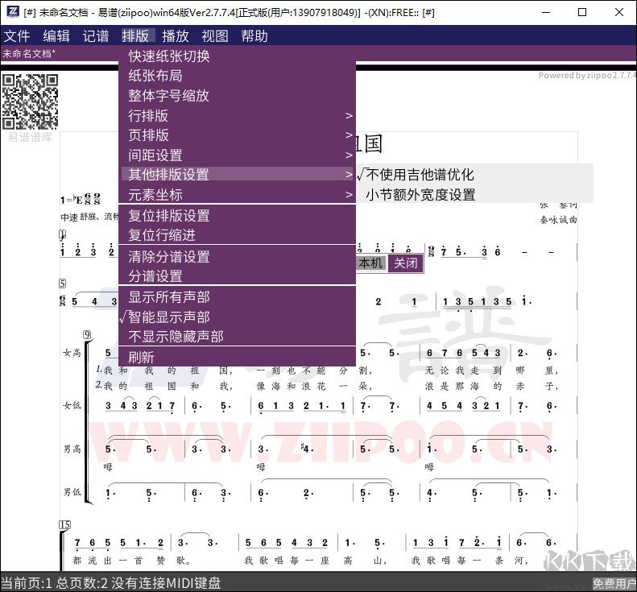
Task: Maximize the ziipoo window
Action: click(x=582, y=12)
